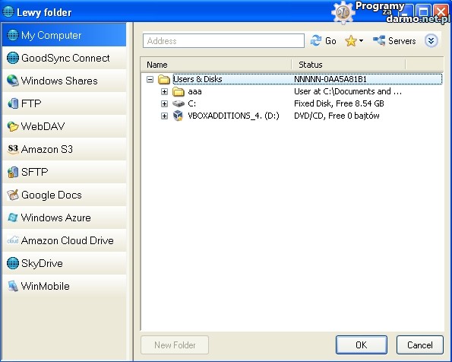Click the Amazon Cloud Drive icon
Viewport: 452px width, 362px height.
[13, 240]
